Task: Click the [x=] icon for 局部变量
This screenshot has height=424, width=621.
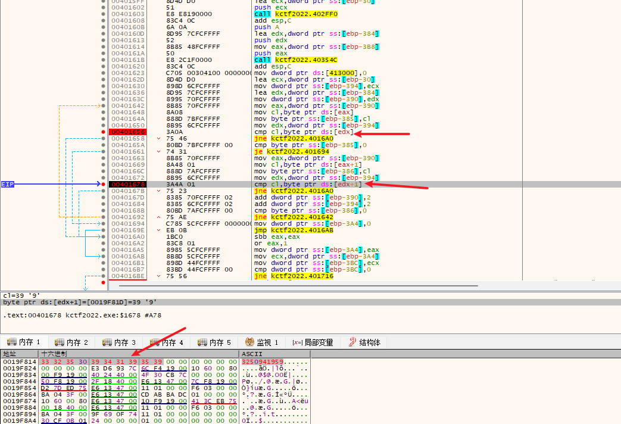Action: [x=297, y=342]
